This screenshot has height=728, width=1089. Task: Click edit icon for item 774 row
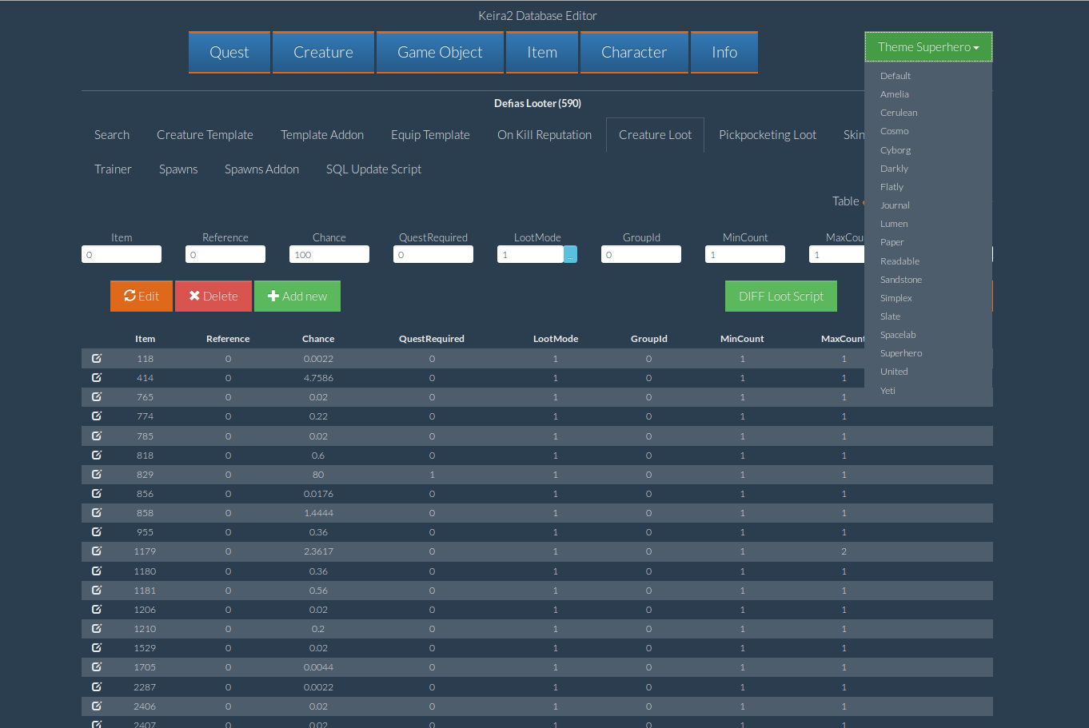pyautogui.click(x=97, y=416)
